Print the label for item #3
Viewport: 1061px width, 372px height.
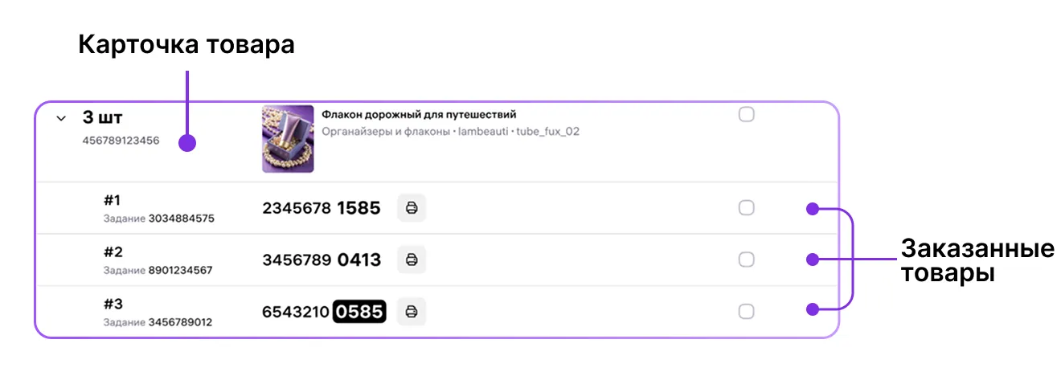(412, 311)
